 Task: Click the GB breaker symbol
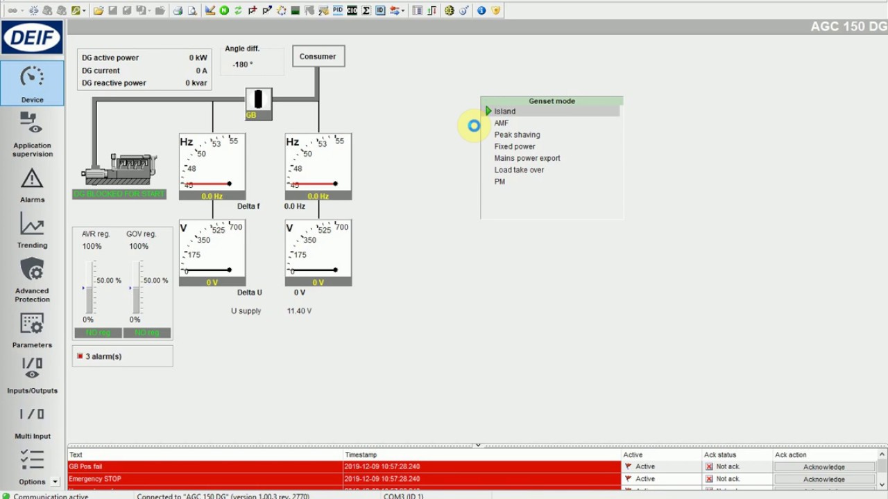tap(259, 104)
